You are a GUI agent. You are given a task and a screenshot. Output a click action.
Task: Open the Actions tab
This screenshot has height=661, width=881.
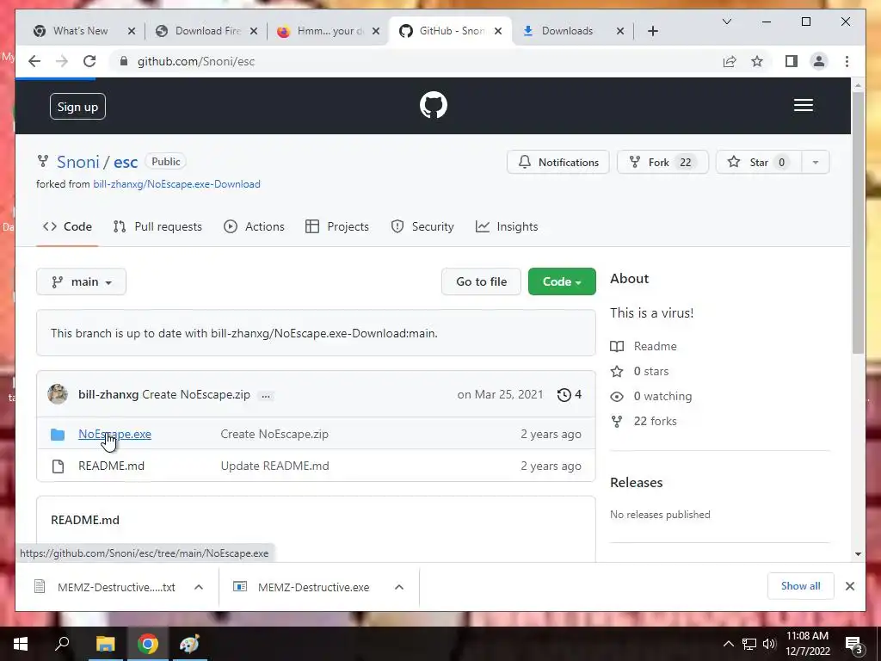(x=254, y=226)
